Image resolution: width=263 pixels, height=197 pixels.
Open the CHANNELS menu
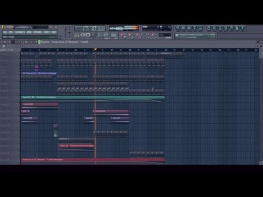pyautogui.click(x=20, y=32)
